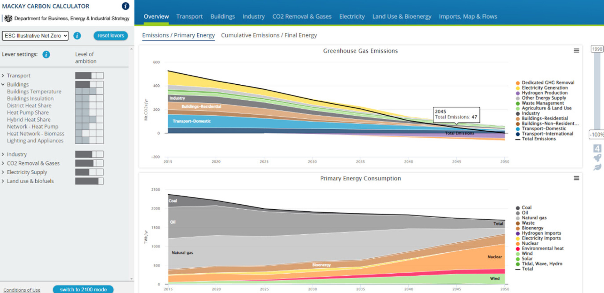Open the Primary Energy Consumption chart hamburger menu

[576, 178]
